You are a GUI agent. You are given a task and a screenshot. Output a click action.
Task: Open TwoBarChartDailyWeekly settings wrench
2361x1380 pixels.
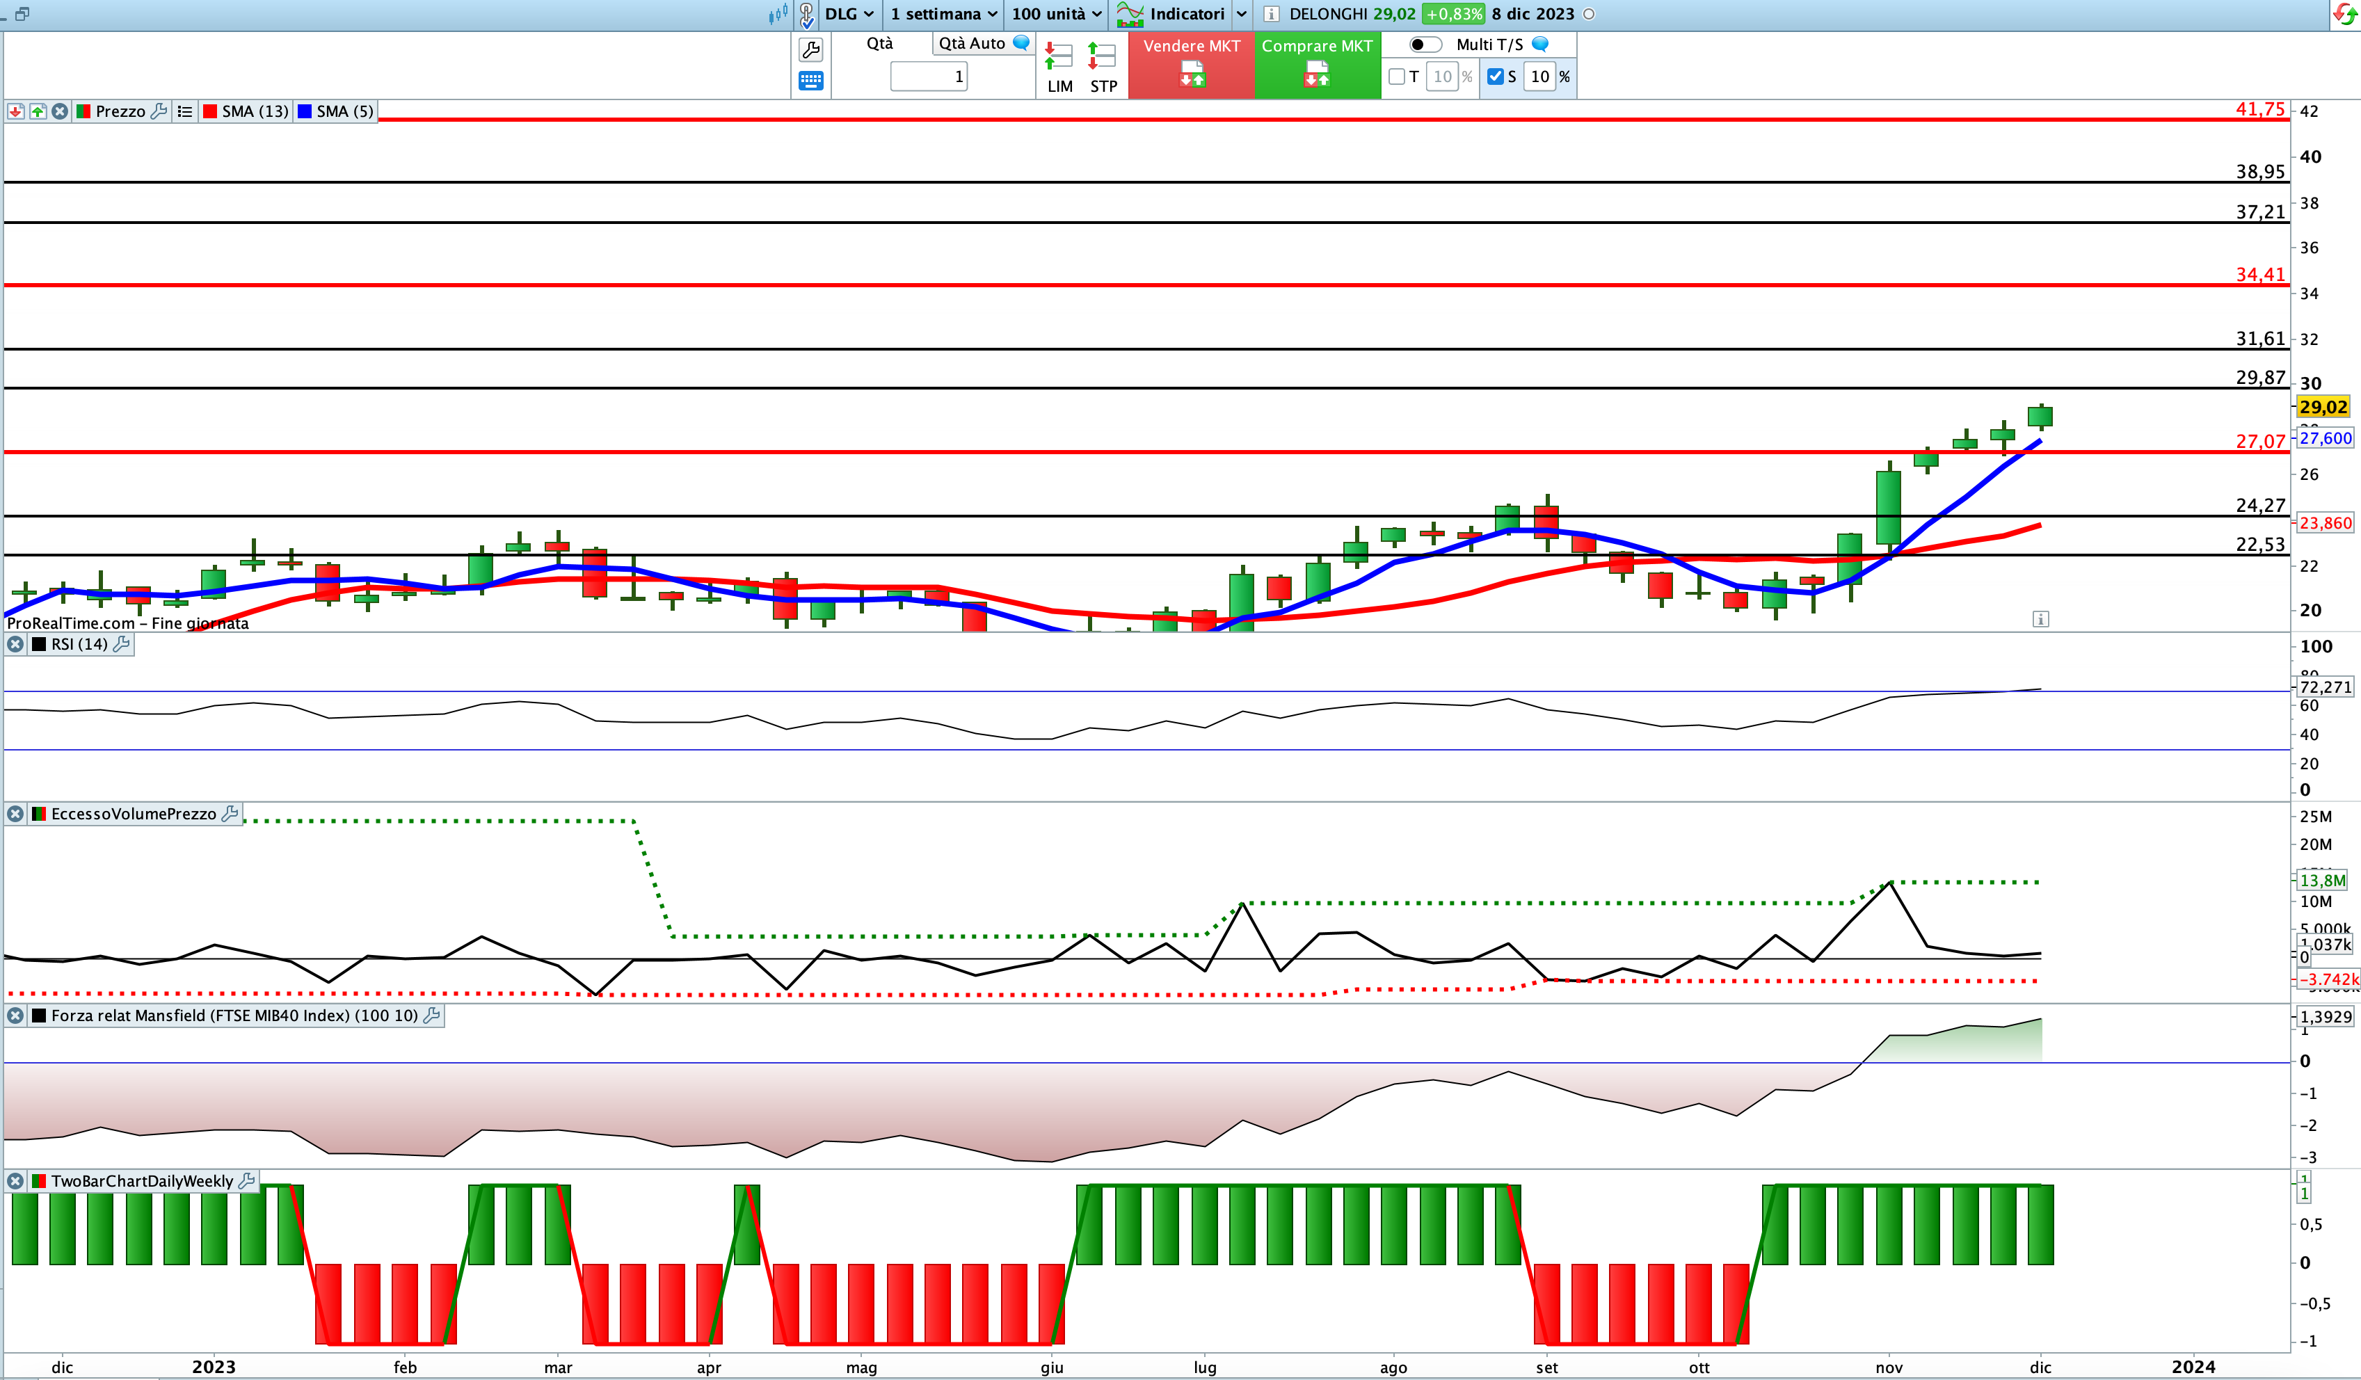click(x=248, y=1180)
